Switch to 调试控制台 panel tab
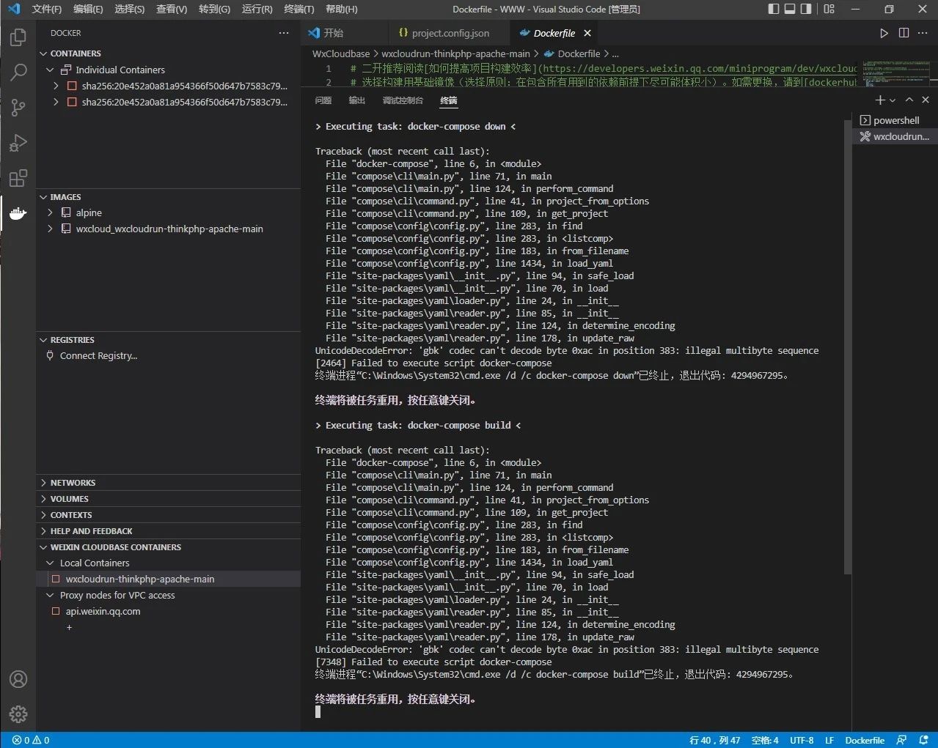 tap(403, 100)
